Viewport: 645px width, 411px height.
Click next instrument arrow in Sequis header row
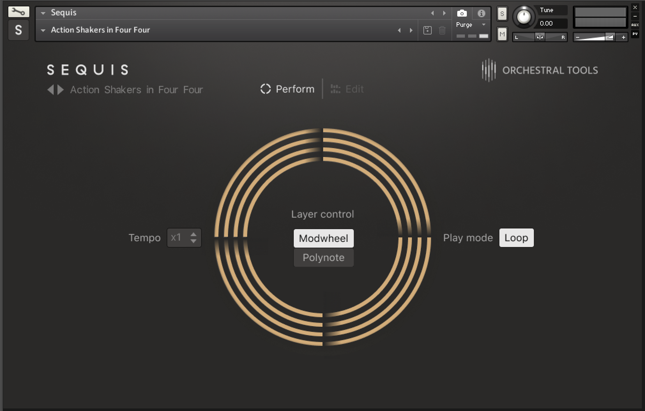click(x=444, y=13)
